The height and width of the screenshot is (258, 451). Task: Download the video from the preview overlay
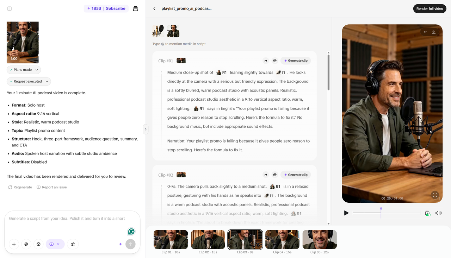[x=434, y=32]
